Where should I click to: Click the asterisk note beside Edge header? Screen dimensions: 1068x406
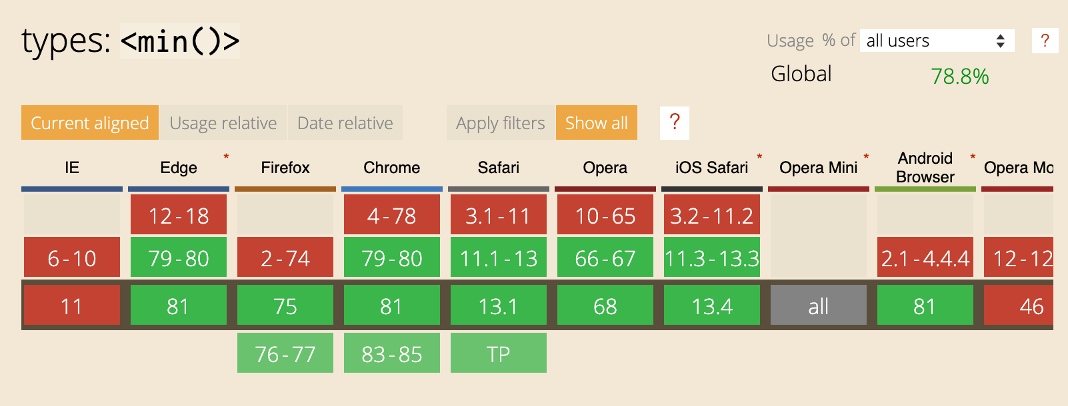[226, 158]
